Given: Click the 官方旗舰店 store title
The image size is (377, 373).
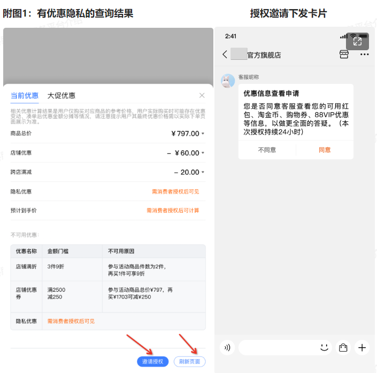Looking at the screenshot, I should coord(264,55).
